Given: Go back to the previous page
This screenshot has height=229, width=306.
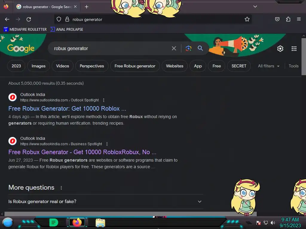Looking at the screenshot, I should 7,19.
